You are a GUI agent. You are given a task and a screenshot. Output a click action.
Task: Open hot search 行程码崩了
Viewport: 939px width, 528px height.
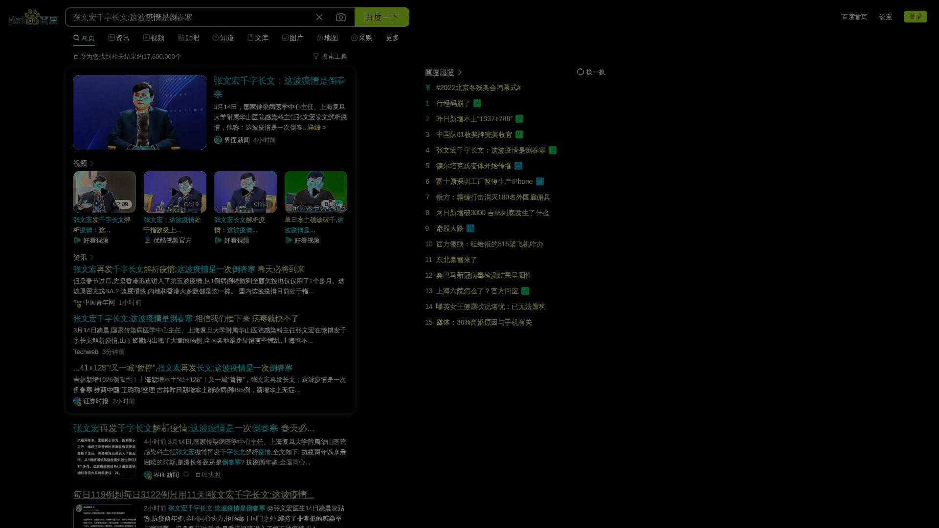pos(453,103)
